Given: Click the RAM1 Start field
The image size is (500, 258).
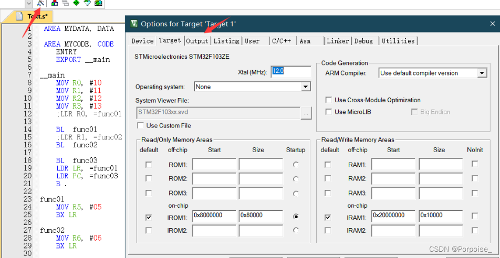Looking at the screenshot, I should [393, 164].
